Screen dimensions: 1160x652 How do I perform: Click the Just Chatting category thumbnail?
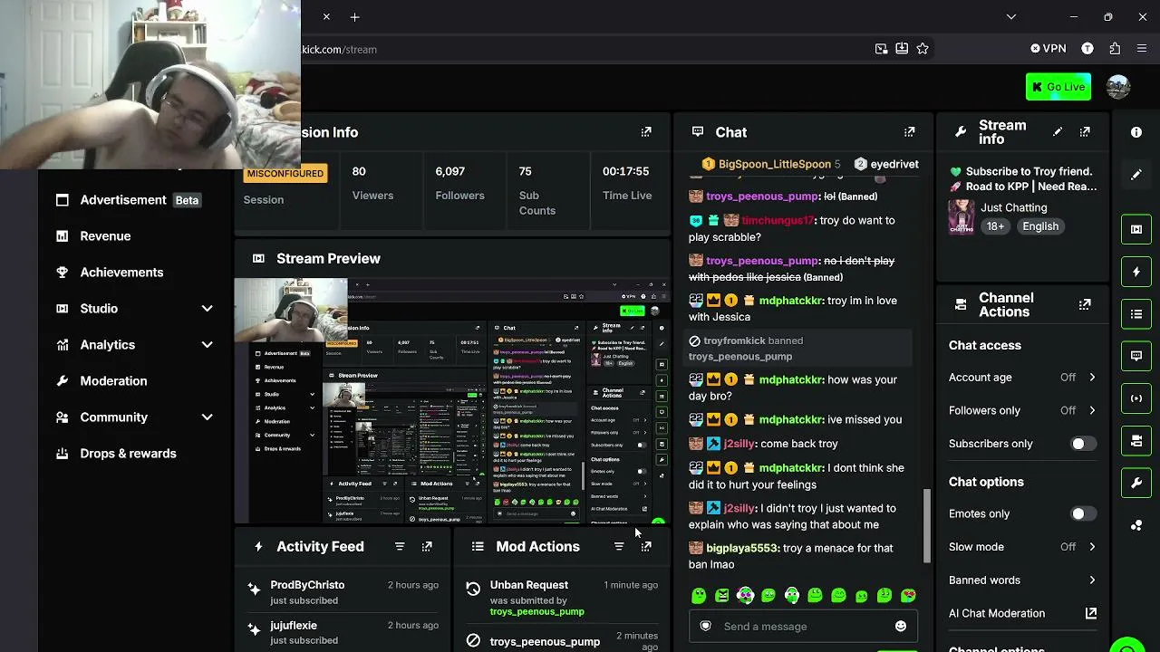tap(962, 217)
